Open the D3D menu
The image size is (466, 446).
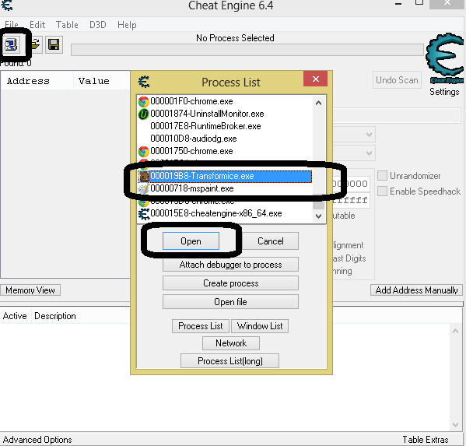pos(98,25)
